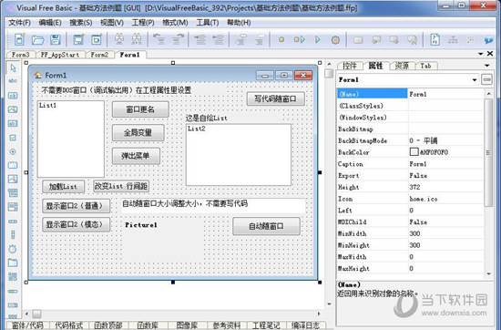Open the Form1 object selector dropdown
501x330 pixels.
tap(475, 80)
